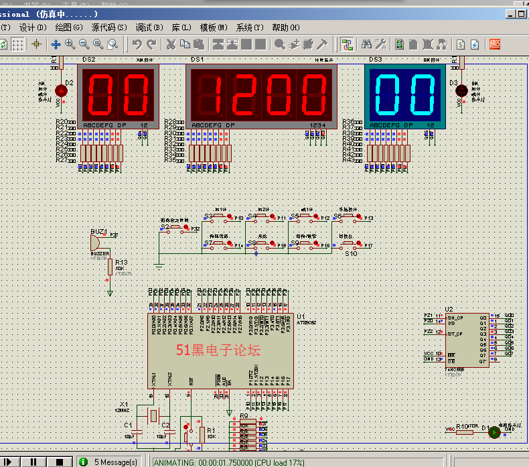Click the Block Delete icon
The height and width of the screenshot is (467, 529).
point(260,44)
